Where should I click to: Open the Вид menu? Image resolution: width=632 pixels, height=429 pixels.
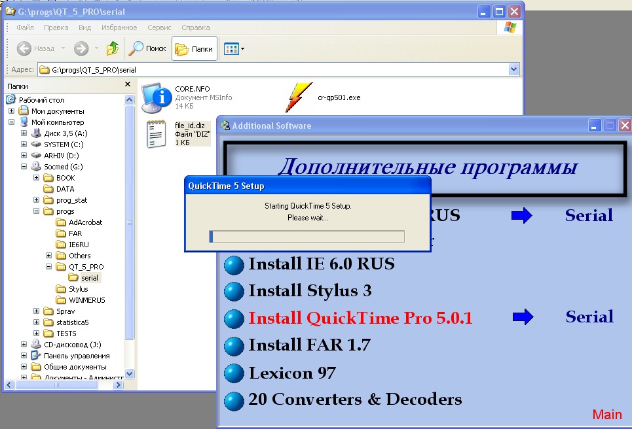pos(84,27)
